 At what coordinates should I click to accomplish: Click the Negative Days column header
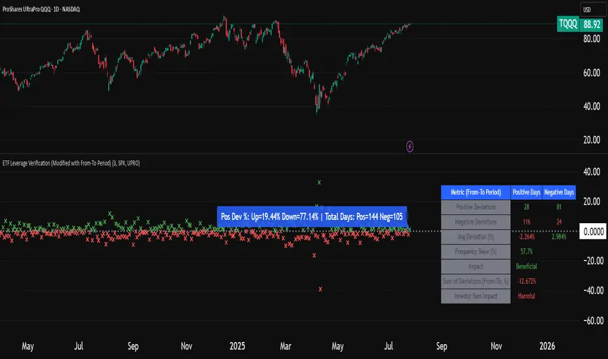[559, 192]
